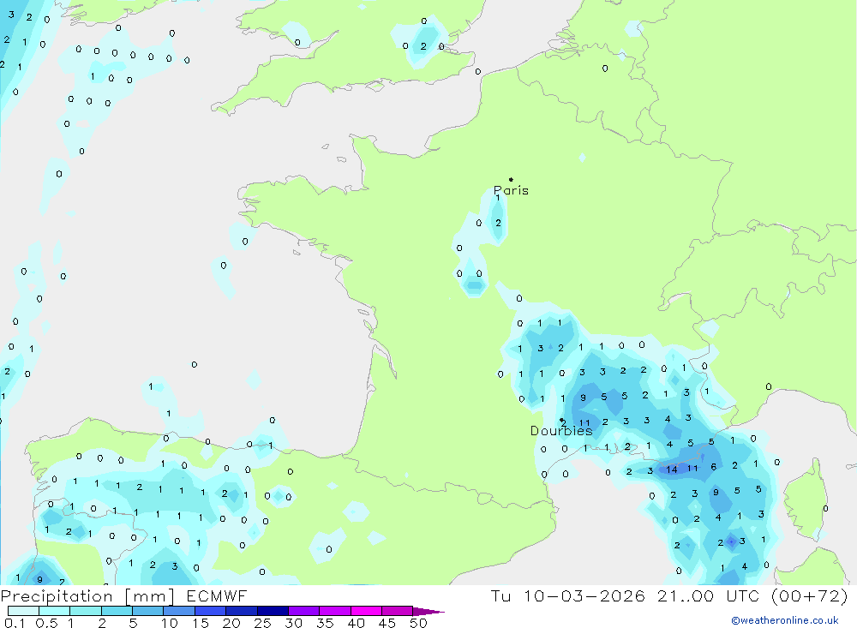Click the '14' precipitation value on the map
The height and width of the screenshot is (628, 857).
tap(672, 470)
